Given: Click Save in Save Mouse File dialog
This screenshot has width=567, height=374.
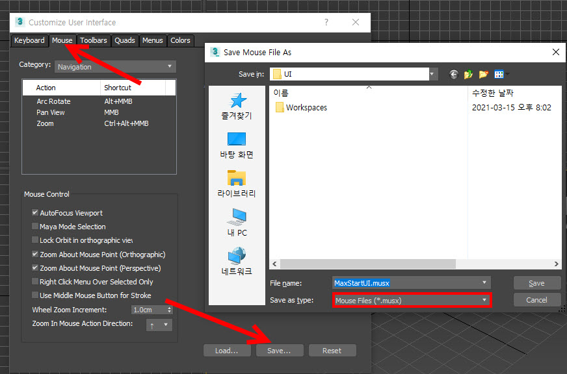Looking at the screenshot, I should (x=536, y=283).
